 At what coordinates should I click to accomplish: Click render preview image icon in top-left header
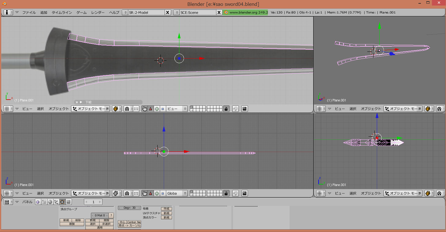pos(244,109)
